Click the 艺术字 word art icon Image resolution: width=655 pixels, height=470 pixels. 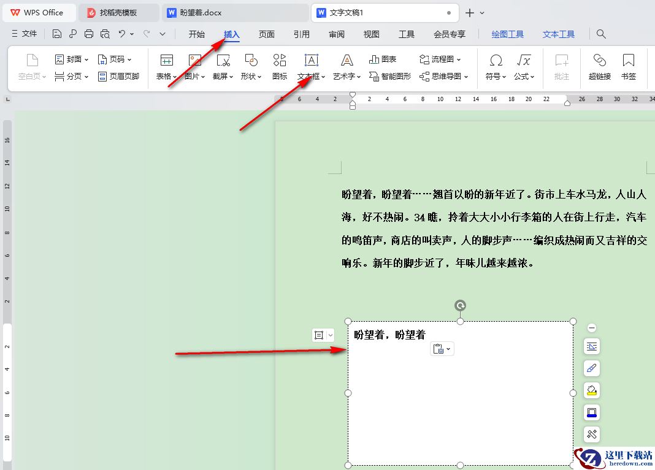(x=347, y=60)
